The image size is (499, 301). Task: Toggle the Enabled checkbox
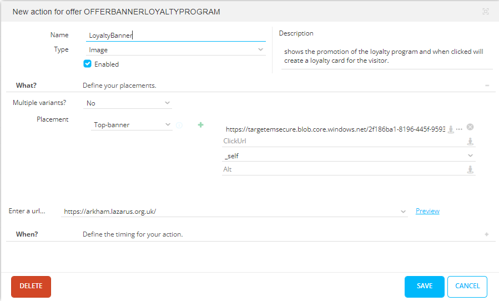88,64
